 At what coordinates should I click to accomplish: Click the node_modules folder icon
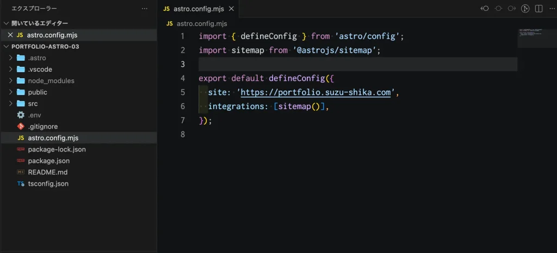click(x=21, y=81)
